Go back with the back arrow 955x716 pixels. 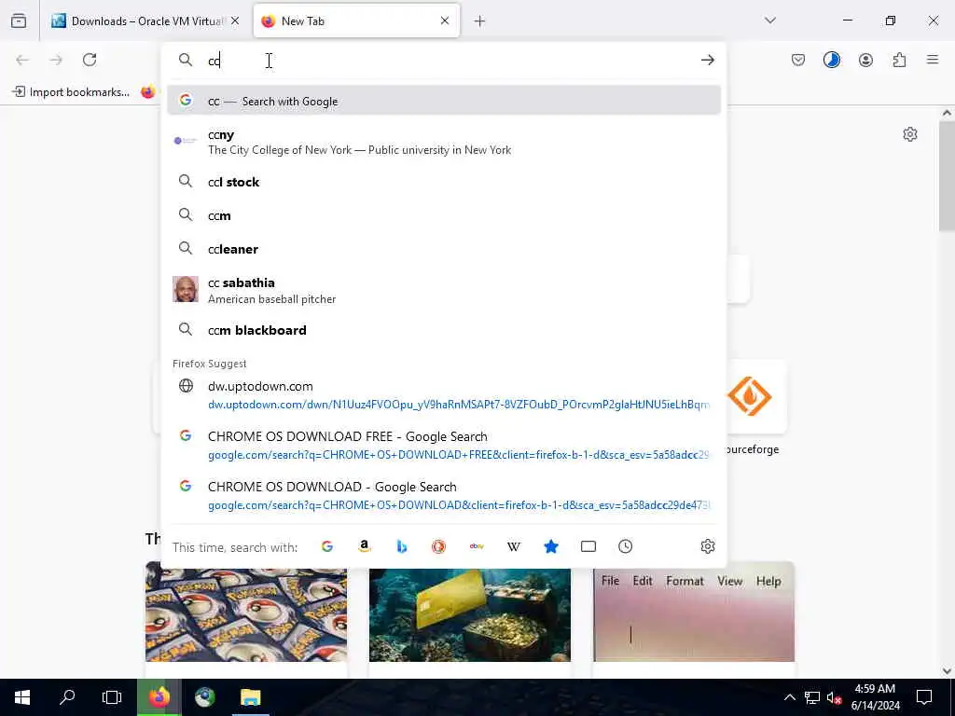pos(22,60)
